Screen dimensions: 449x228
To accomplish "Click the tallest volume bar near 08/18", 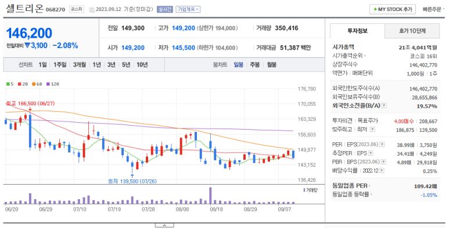I will [210, 196].
